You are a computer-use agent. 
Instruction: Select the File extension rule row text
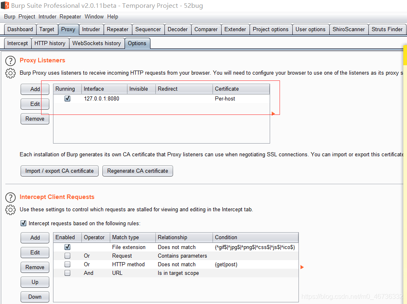[x=129, y=247]
